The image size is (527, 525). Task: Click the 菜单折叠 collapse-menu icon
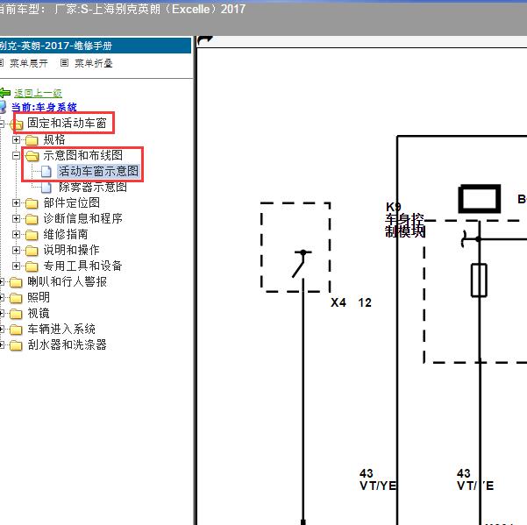coord(65,63)
